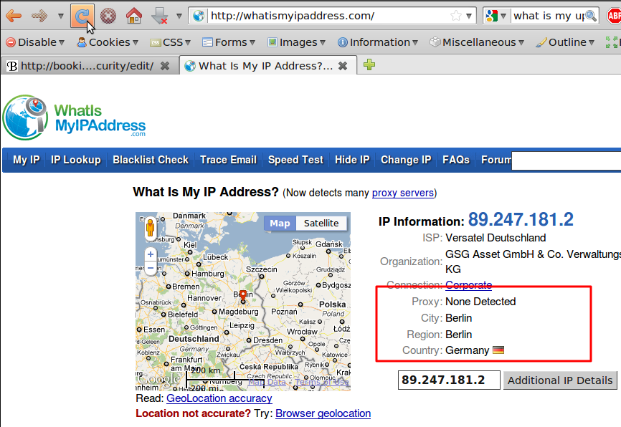Open the GeoLocation accuracy link

click(x=219, y=398)
